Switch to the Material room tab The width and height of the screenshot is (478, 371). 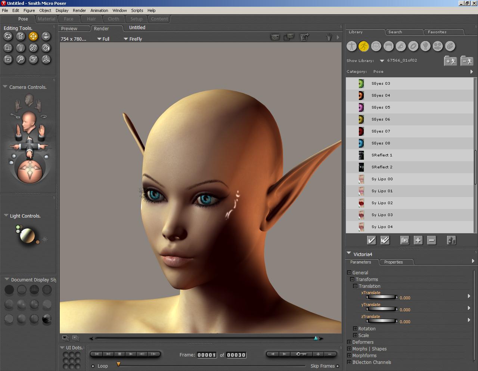click(47, 19)
